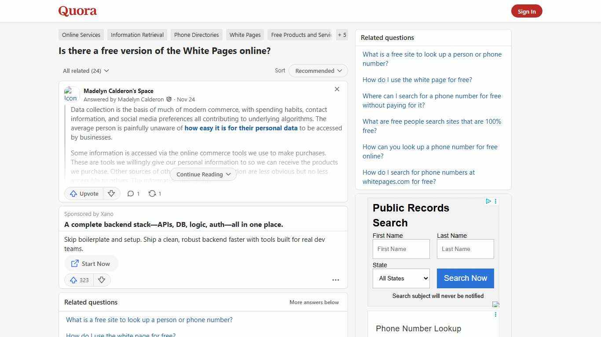Viewport: 601px width, 337px height.
Task: Open the All States dropdown in the ad
Action: (401, 278)
